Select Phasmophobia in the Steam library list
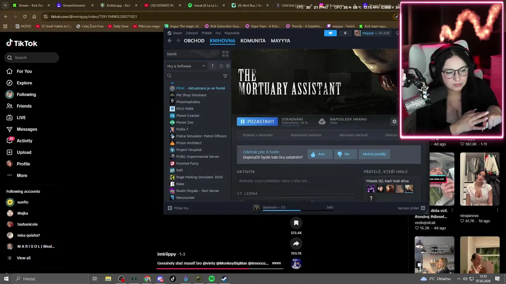This screenshot has height=284, width=506. (188, 102)
